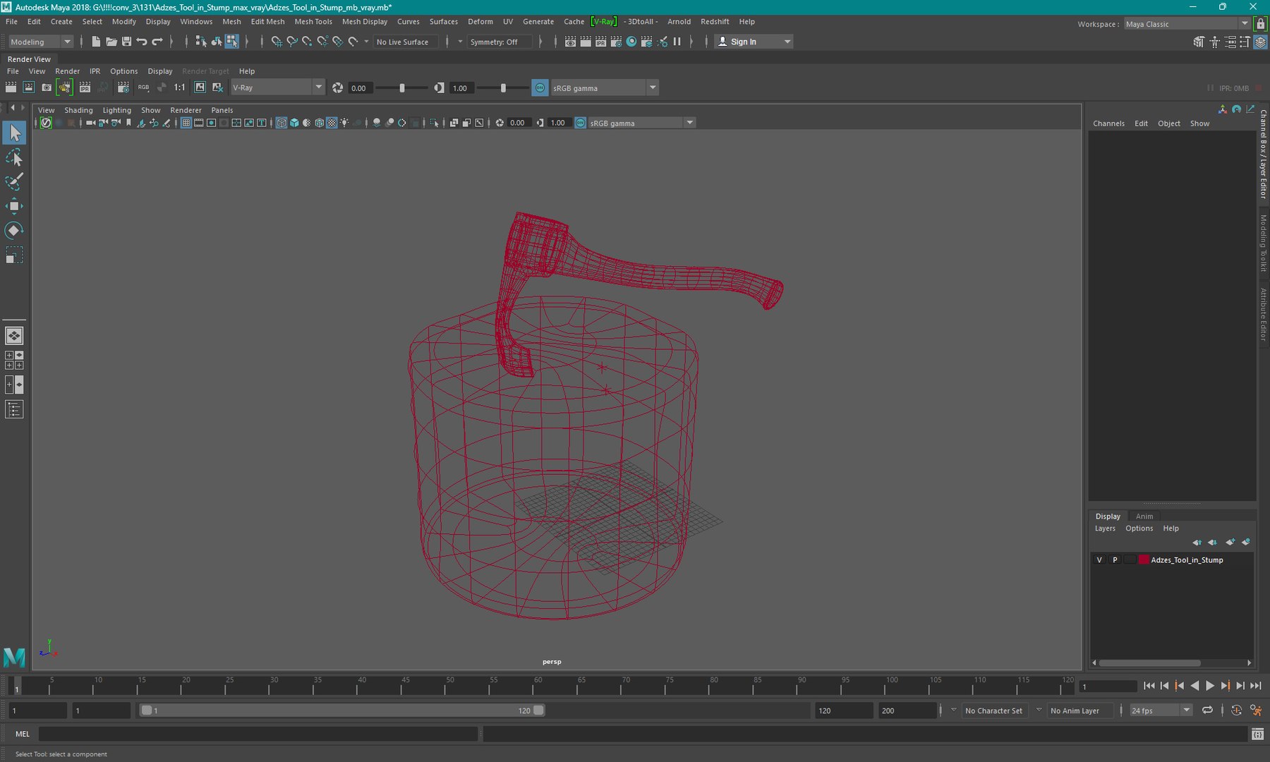Toggle the viewport grid display icon
The image size is (1270, 762).
[x=186, y=123]
